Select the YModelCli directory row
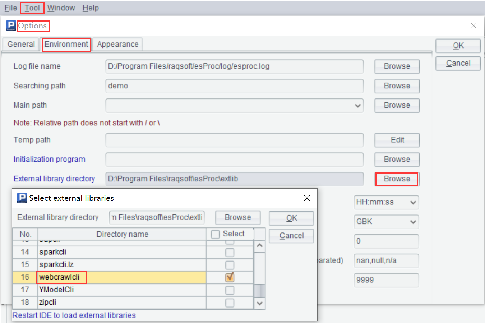 (x=121, y=290)
